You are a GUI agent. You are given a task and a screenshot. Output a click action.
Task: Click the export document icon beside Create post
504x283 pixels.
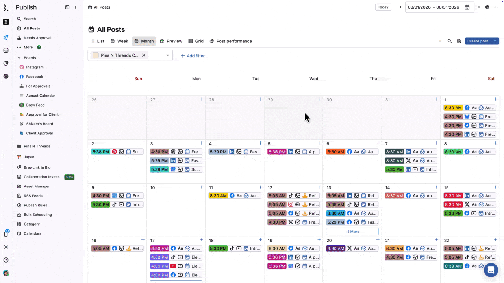[x=459, y=41]
